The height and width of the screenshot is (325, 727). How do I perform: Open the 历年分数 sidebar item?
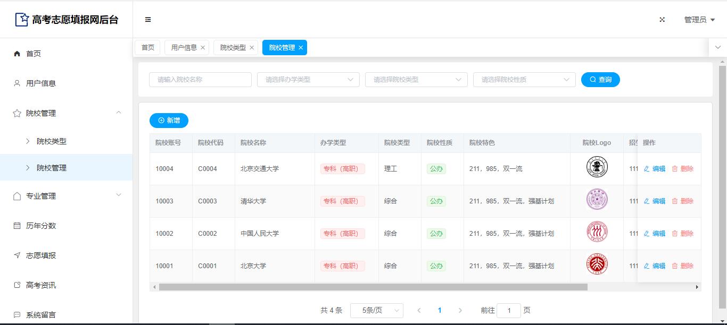41,226
